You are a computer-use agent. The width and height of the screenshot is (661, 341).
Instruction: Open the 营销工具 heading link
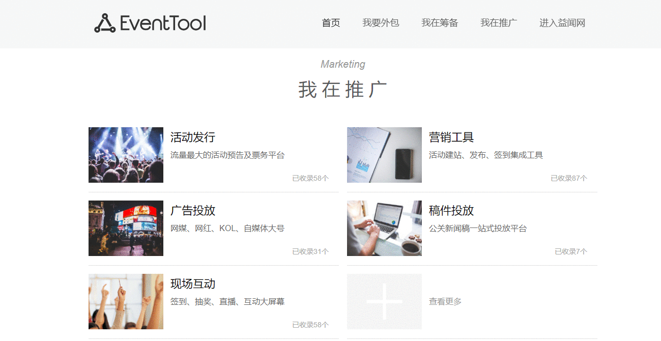point(451,137)
